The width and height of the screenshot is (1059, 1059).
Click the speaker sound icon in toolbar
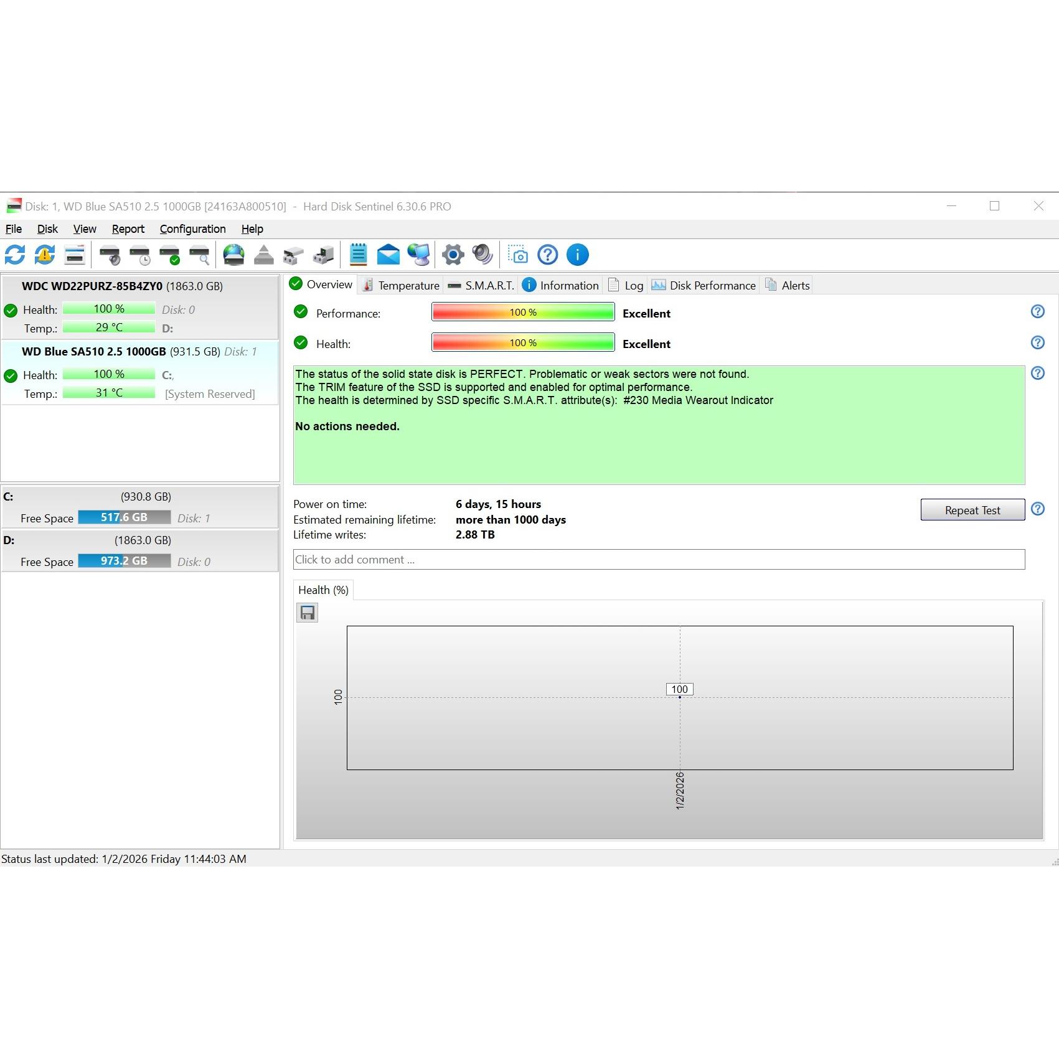point(482,255)
